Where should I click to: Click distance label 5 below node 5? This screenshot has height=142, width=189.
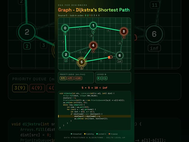(82, 68)
